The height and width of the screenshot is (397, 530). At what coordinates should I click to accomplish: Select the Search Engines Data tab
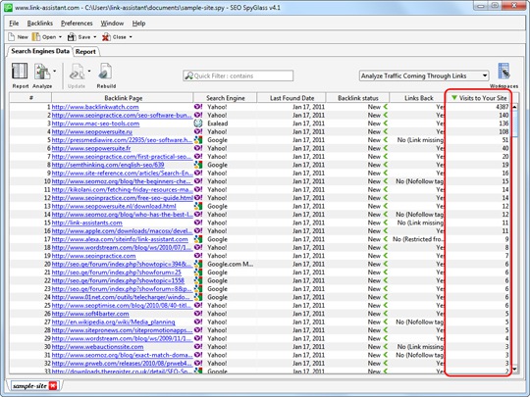click(x=40, y=51)
